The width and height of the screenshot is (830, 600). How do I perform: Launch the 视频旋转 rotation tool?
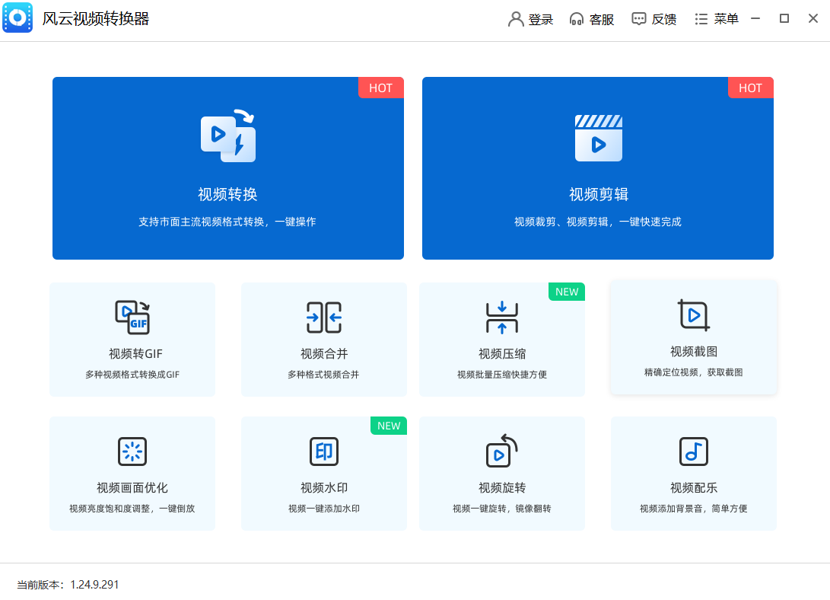501,473
